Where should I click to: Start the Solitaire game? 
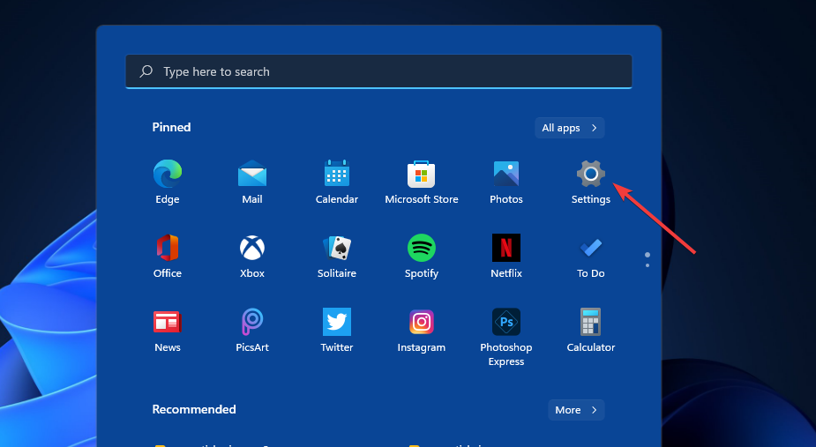[x=337, y=248]
